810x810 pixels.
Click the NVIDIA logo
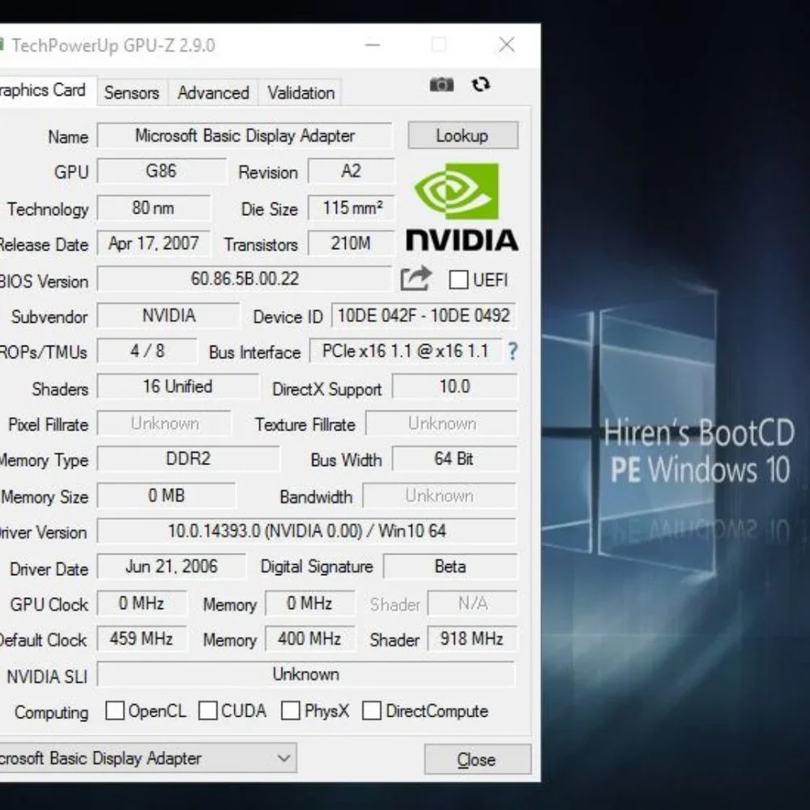[x=462, y=207]
